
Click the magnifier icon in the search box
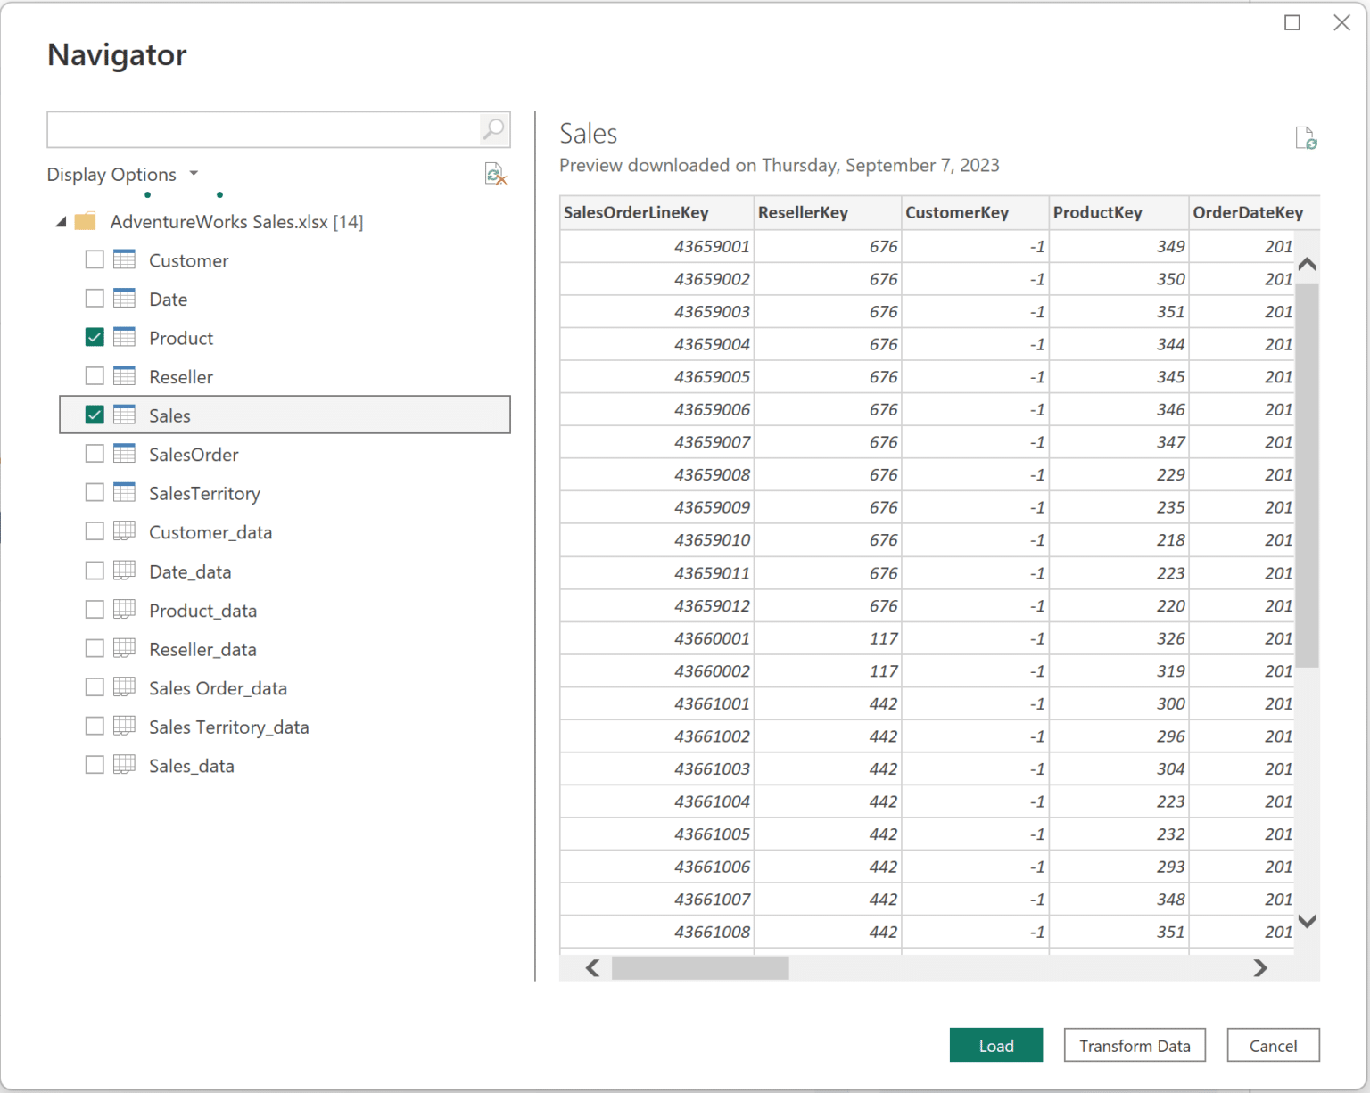pyautogui.click(x=492, y=129)
